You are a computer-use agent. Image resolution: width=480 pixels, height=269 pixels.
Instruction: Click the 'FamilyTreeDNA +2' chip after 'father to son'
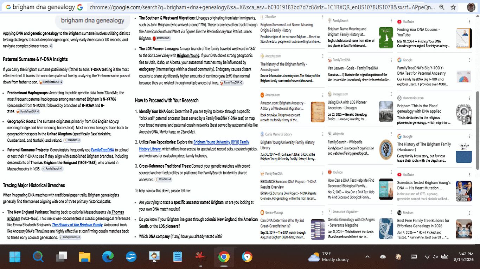click(51, 82)
